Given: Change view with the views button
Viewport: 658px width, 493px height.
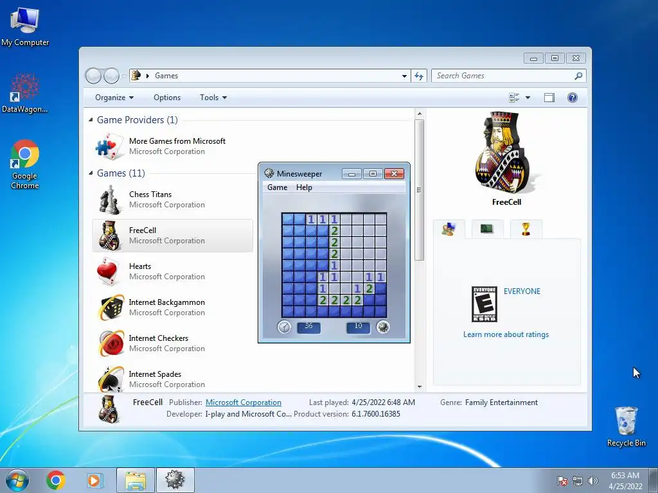Looking at the screenshot, I should point(514,98).
